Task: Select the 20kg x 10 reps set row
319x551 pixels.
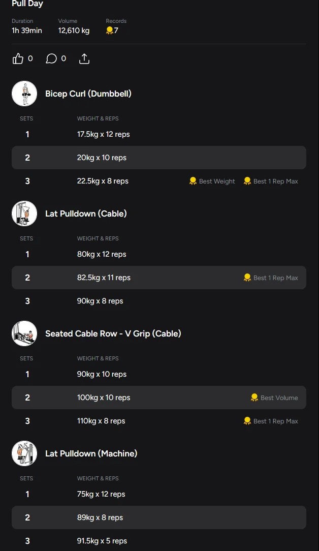Action: (x=158, y=158)
